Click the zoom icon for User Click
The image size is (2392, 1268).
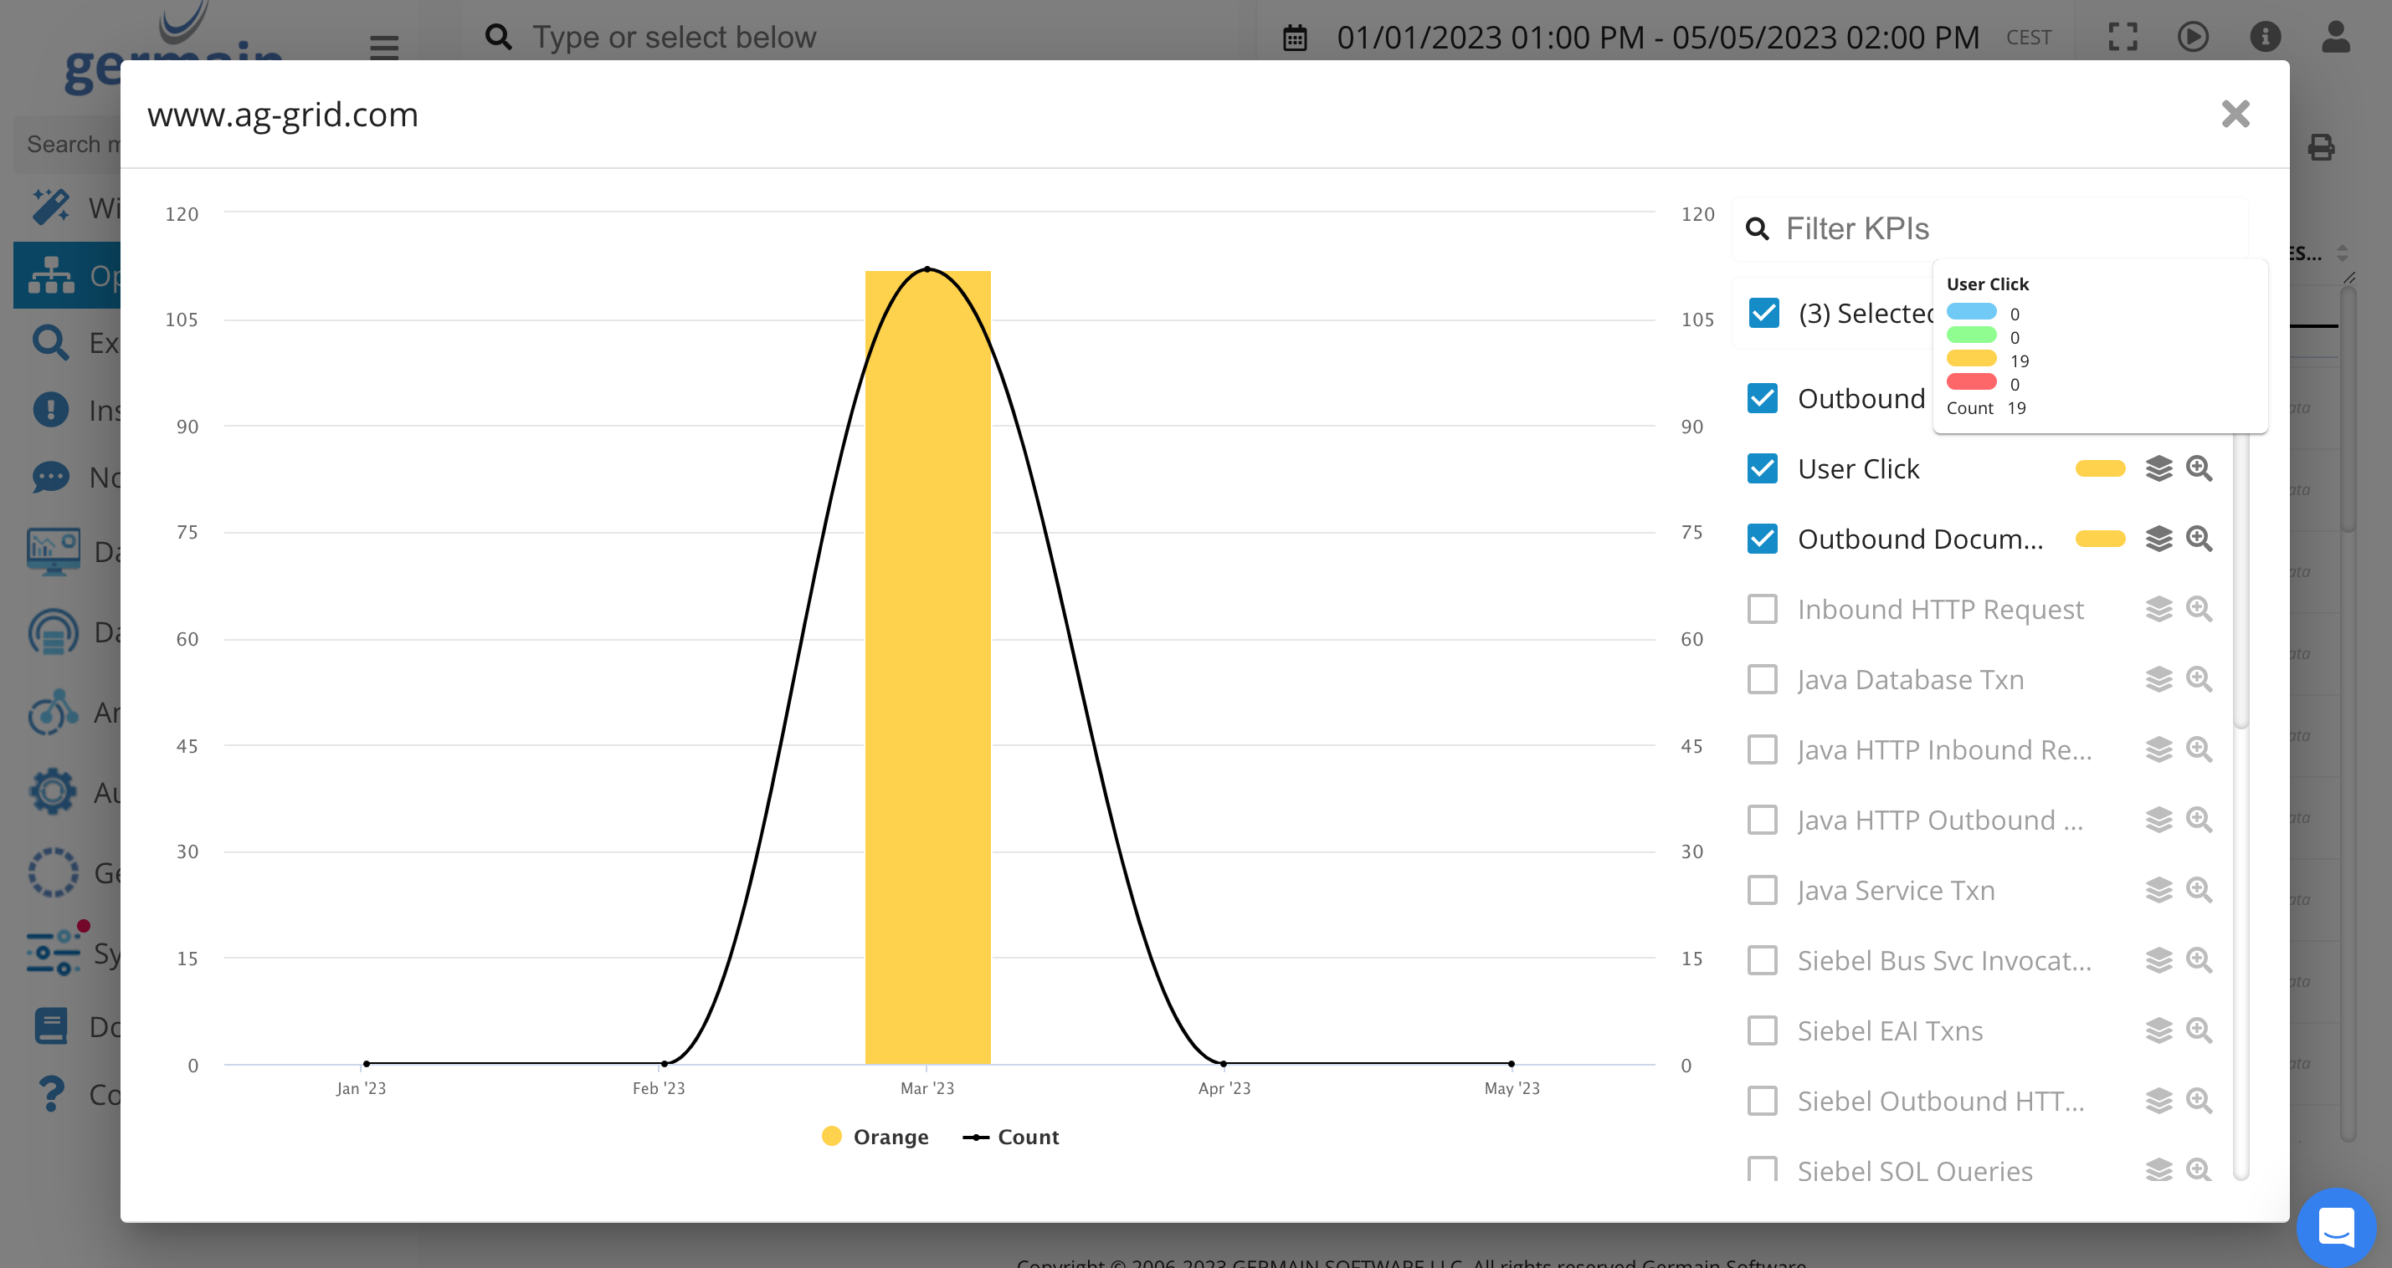pyautogui.click(x=2198, y=468)
